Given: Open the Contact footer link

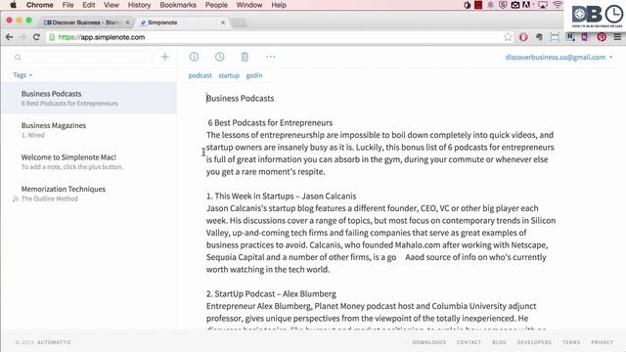Looking at the screenshot, I should point(469,342).
